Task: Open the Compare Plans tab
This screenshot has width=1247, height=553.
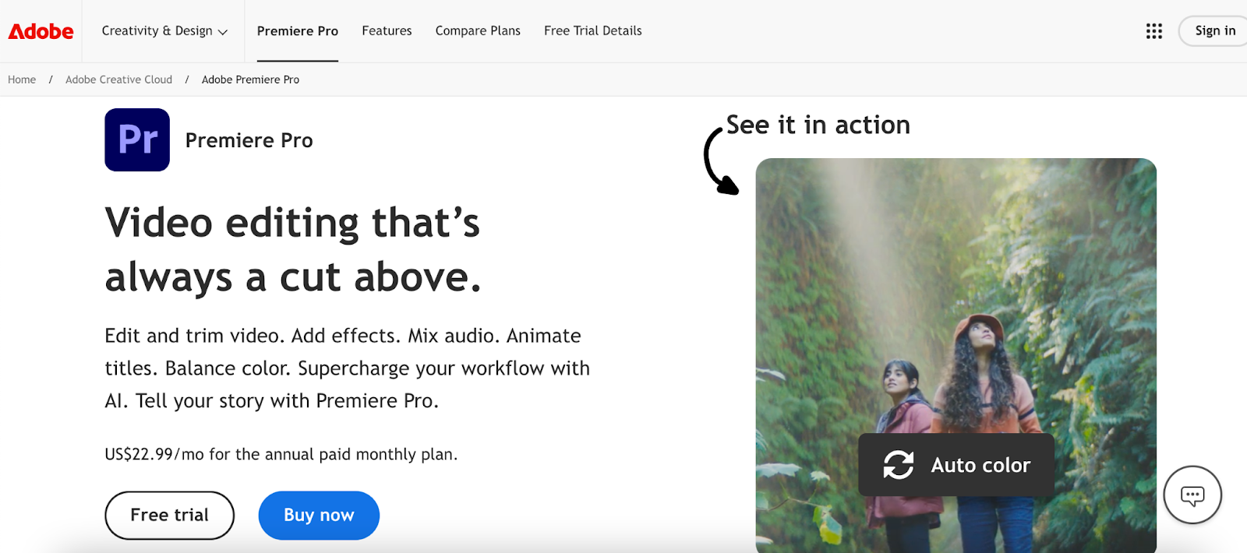Action: tap(478, 31)
